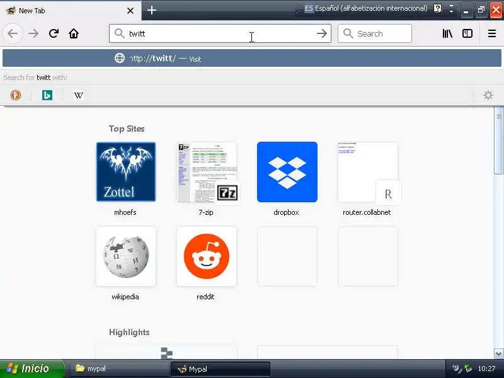Click the router.collabnet label text

coord(367,212)
